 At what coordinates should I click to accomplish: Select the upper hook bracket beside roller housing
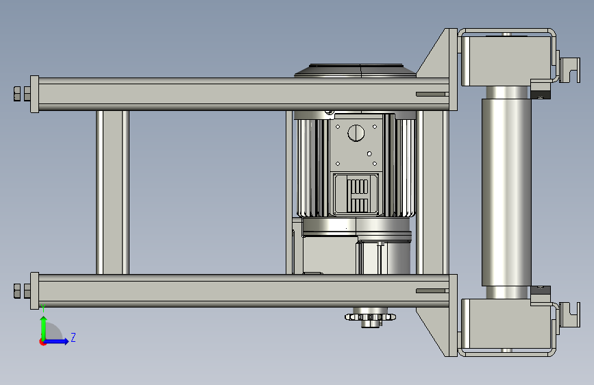click(570, 70)
